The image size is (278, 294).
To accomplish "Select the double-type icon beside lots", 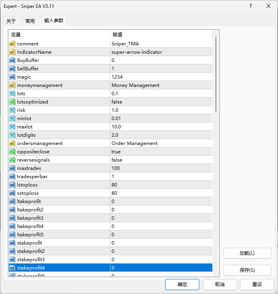I will 12,94.
